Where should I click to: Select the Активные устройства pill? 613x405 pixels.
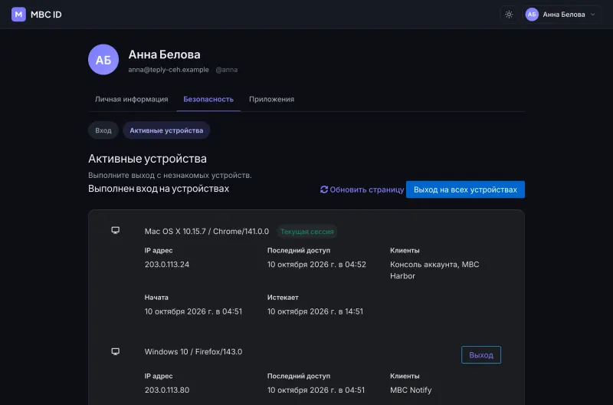[166, 130]
